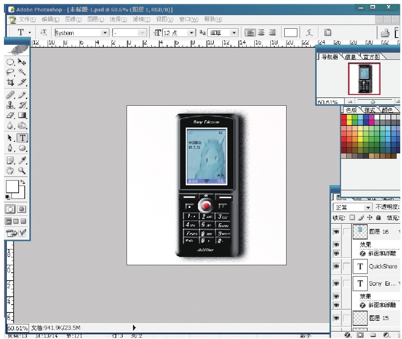Hide the QuickShare text layer

click(x=336, y=267)
